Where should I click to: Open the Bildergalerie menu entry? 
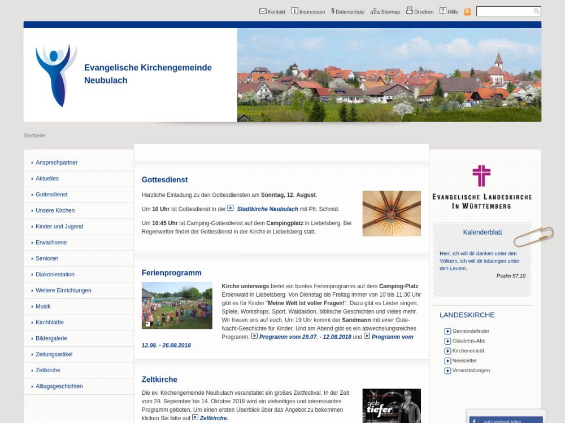(x=51, y=338)
